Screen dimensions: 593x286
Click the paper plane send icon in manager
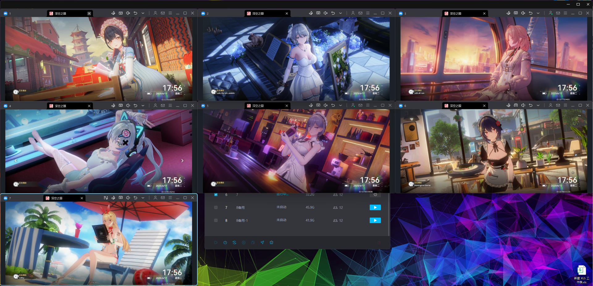tap(262, 243)
